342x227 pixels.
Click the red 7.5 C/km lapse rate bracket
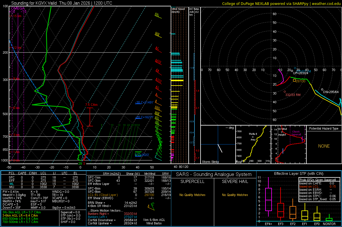click(90, 117)
